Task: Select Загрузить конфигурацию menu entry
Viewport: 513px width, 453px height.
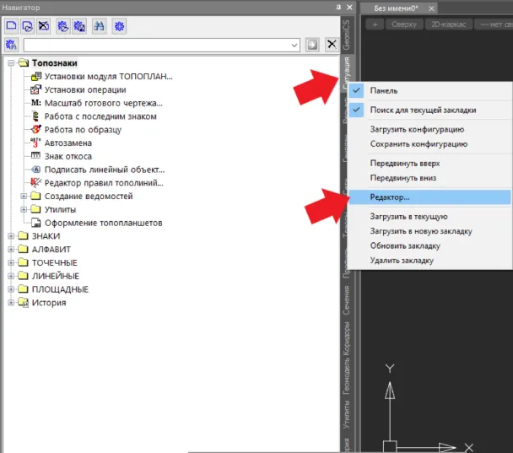Action: point(417,130)
